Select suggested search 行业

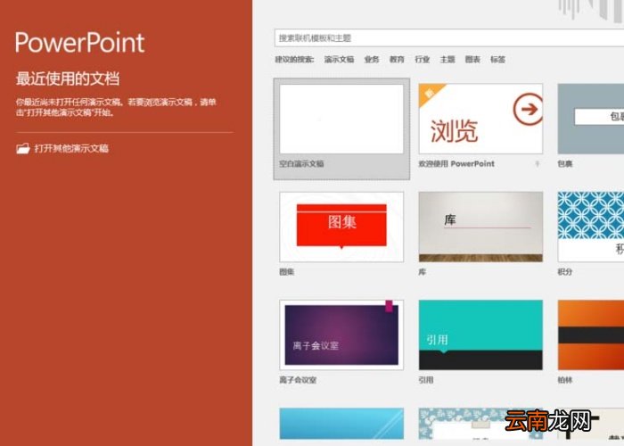[x=423, y=60]
